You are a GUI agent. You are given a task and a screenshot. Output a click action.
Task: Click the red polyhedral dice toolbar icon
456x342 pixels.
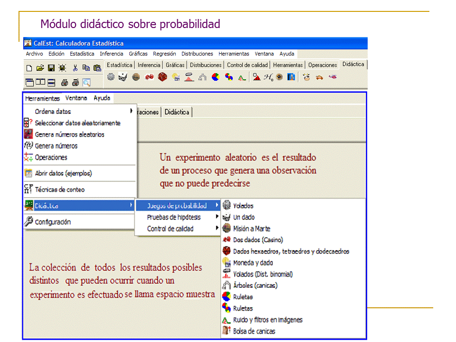(162, 77)
